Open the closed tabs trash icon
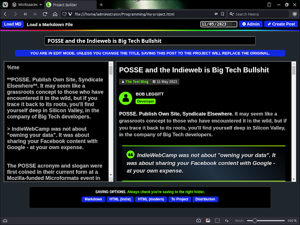 [269, 5]
